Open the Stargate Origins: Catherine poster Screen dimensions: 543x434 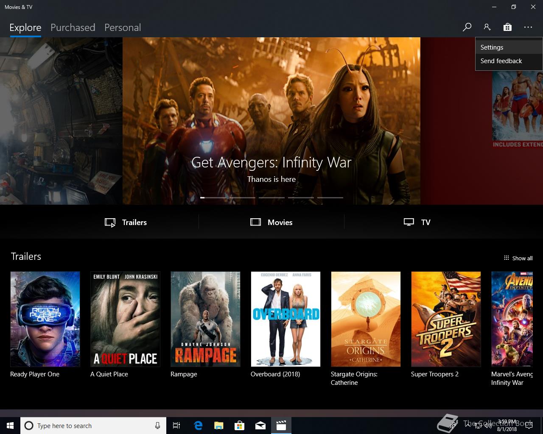(366, 319)
